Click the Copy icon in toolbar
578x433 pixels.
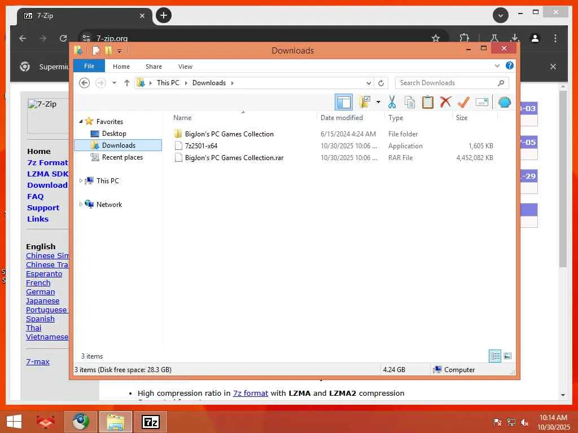click(410, 102)
